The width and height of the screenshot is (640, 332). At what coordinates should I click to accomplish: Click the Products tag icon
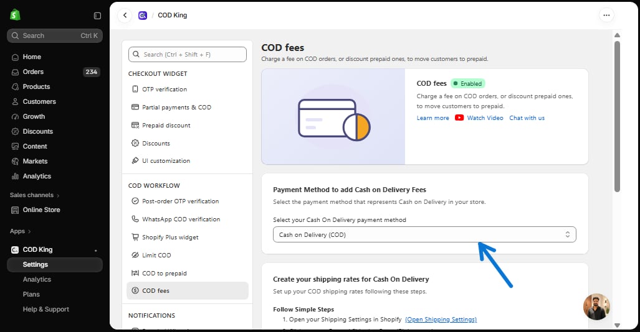click(x=15, y=87)
